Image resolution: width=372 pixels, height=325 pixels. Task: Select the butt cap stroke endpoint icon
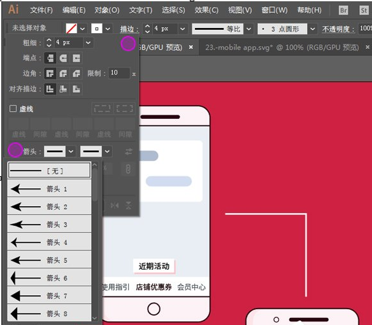pos(50,58)
